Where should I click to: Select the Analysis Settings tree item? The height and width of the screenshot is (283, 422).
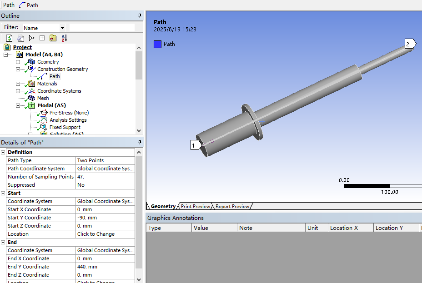(68, 120)
